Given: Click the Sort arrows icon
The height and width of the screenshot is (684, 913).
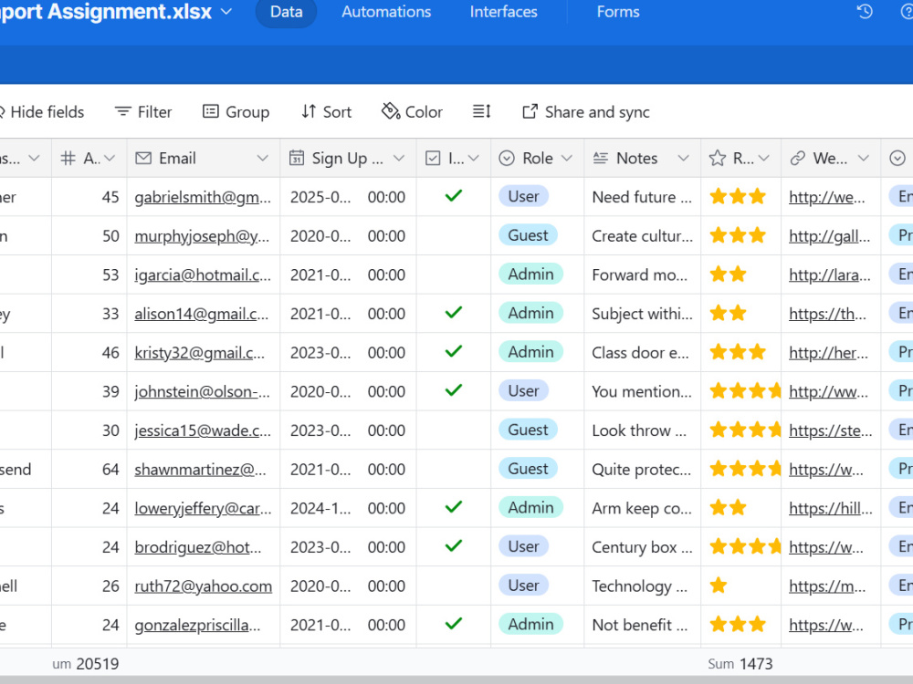Looking at the screenshot, I should tap(309, 111).
